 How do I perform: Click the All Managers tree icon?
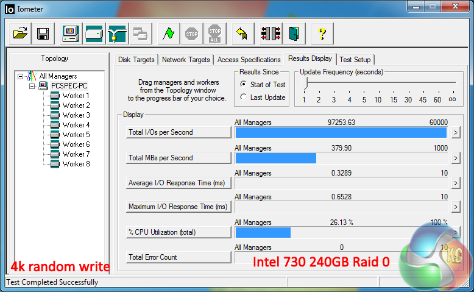point(31,76)
